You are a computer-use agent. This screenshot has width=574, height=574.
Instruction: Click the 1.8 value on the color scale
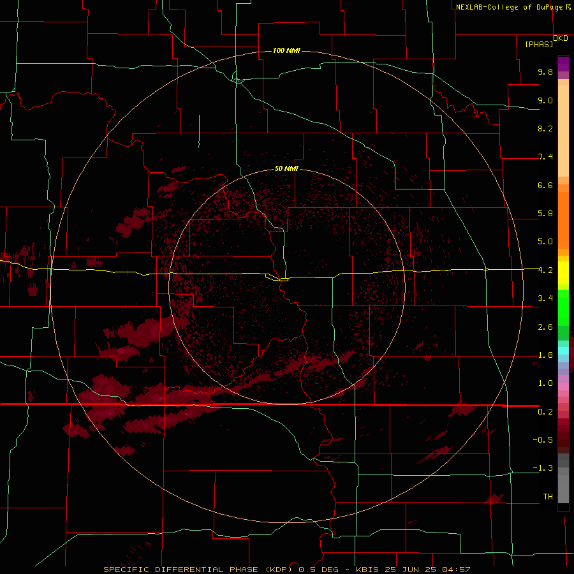pos(545,355)
